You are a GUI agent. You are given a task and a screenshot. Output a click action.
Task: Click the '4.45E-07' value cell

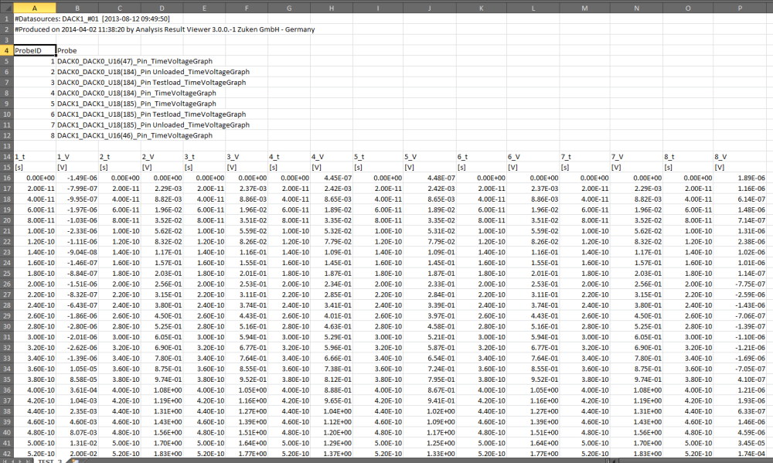[332, 178]
